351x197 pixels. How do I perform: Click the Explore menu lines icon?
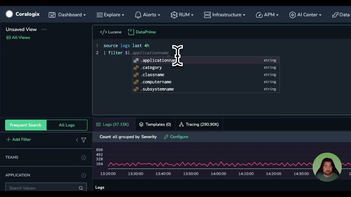tap(100, 15)
